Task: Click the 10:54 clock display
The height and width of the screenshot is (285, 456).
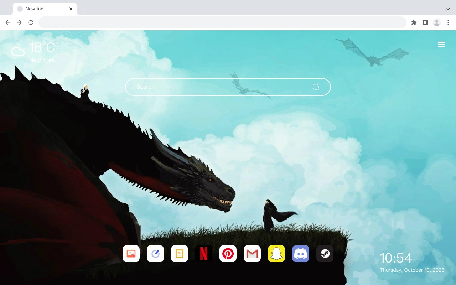Action: (396, 258)
